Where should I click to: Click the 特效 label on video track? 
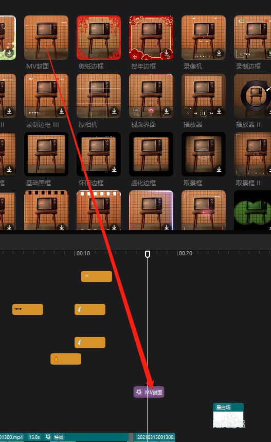coord(59,437)
